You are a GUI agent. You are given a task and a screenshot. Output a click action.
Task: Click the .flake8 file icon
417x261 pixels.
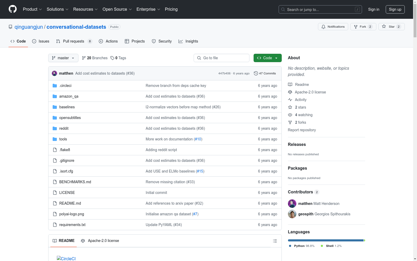tap(55, 150)
